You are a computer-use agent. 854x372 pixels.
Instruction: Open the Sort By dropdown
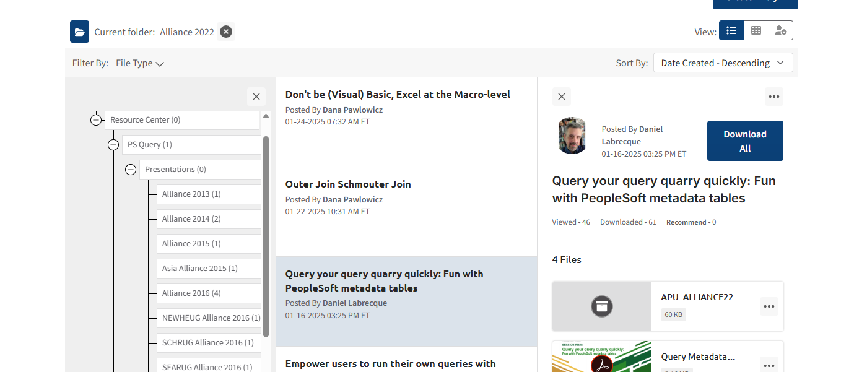pyautogui.click(x=723, y=63)
